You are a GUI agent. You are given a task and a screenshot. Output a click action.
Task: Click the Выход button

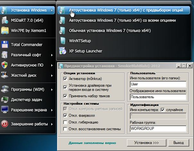click(x=178, y=142)
